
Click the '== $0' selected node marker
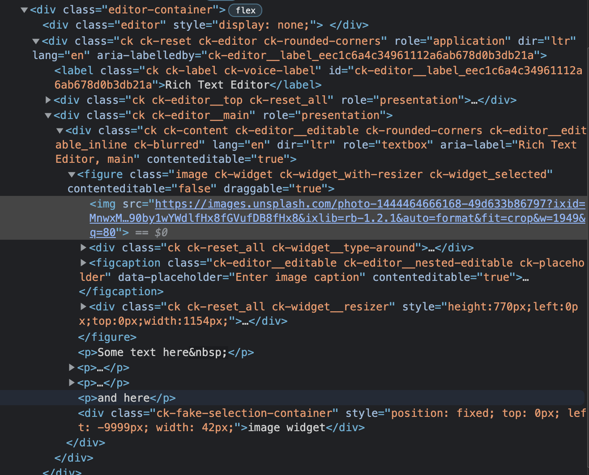coord(151,233)
